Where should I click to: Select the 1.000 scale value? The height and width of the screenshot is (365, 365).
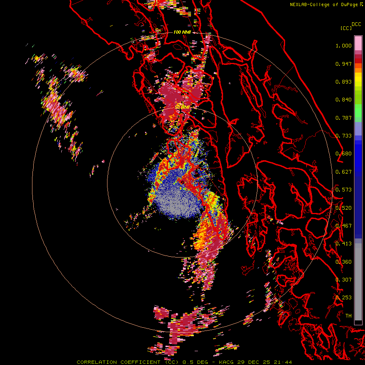click(x=344, y=45)
